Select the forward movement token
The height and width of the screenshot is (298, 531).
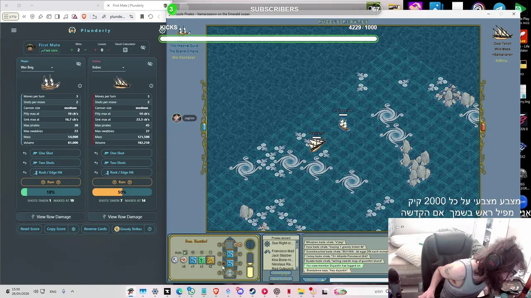point(202,260)
